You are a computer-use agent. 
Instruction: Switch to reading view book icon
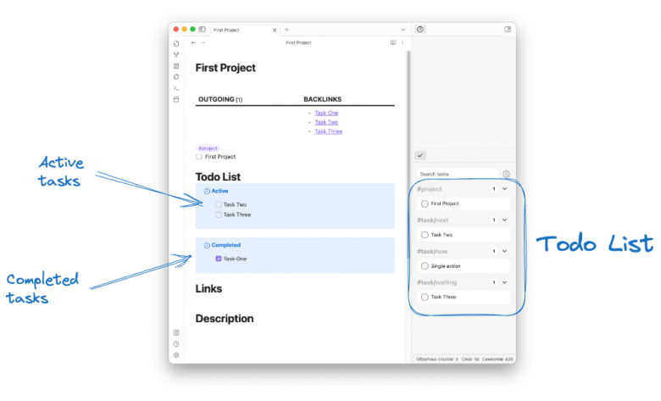tap(393, 42)
